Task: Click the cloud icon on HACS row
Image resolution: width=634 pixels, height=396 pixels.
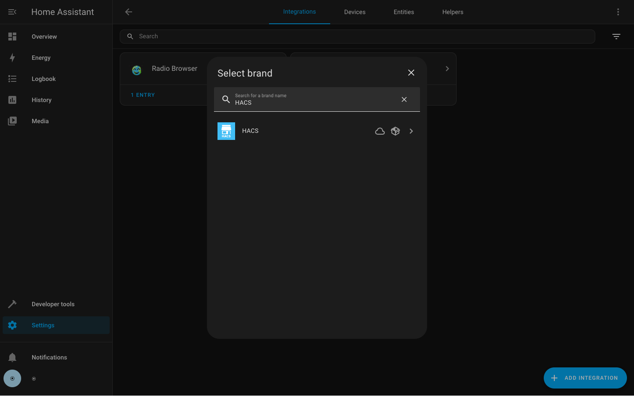Action: 380,131
